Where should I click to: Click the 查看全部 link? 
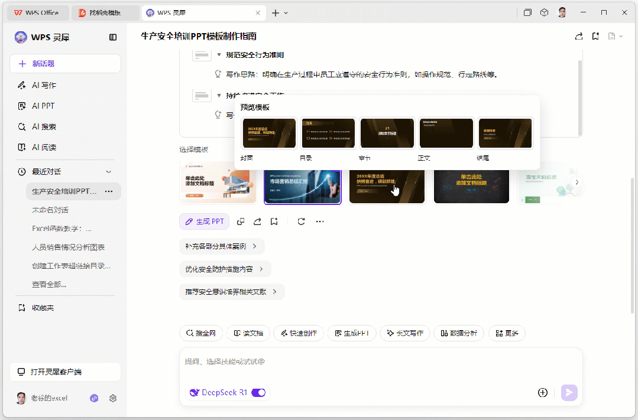point(49,285)
